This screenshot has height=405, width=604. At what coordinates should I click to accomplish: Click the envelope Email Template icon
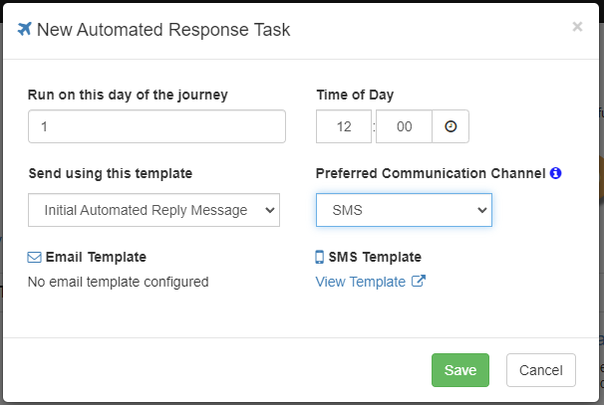tap(34, 257)
